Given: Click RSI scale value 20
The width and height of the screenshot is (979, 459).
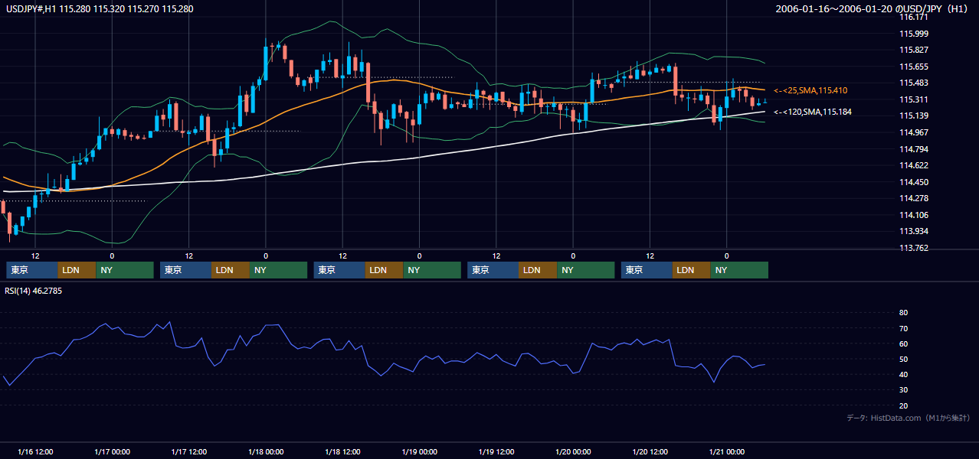Looking at the screenshot, I should [903, 405].
